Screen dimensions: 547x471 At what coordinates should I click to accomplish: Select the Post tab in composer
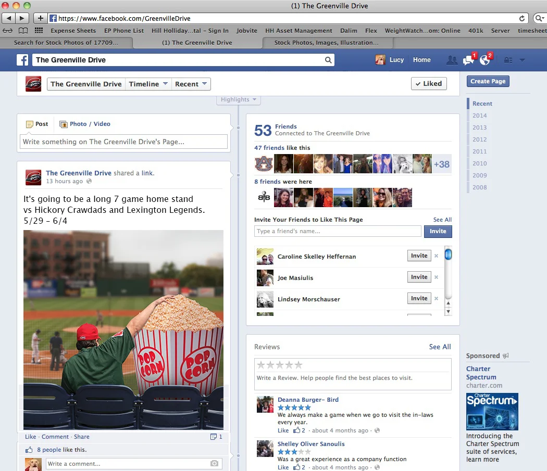click(37, 124)
